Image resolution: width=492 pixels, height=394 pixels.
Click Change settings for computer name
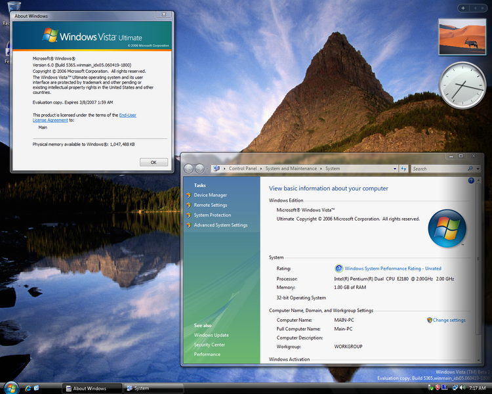click(449, 320)
